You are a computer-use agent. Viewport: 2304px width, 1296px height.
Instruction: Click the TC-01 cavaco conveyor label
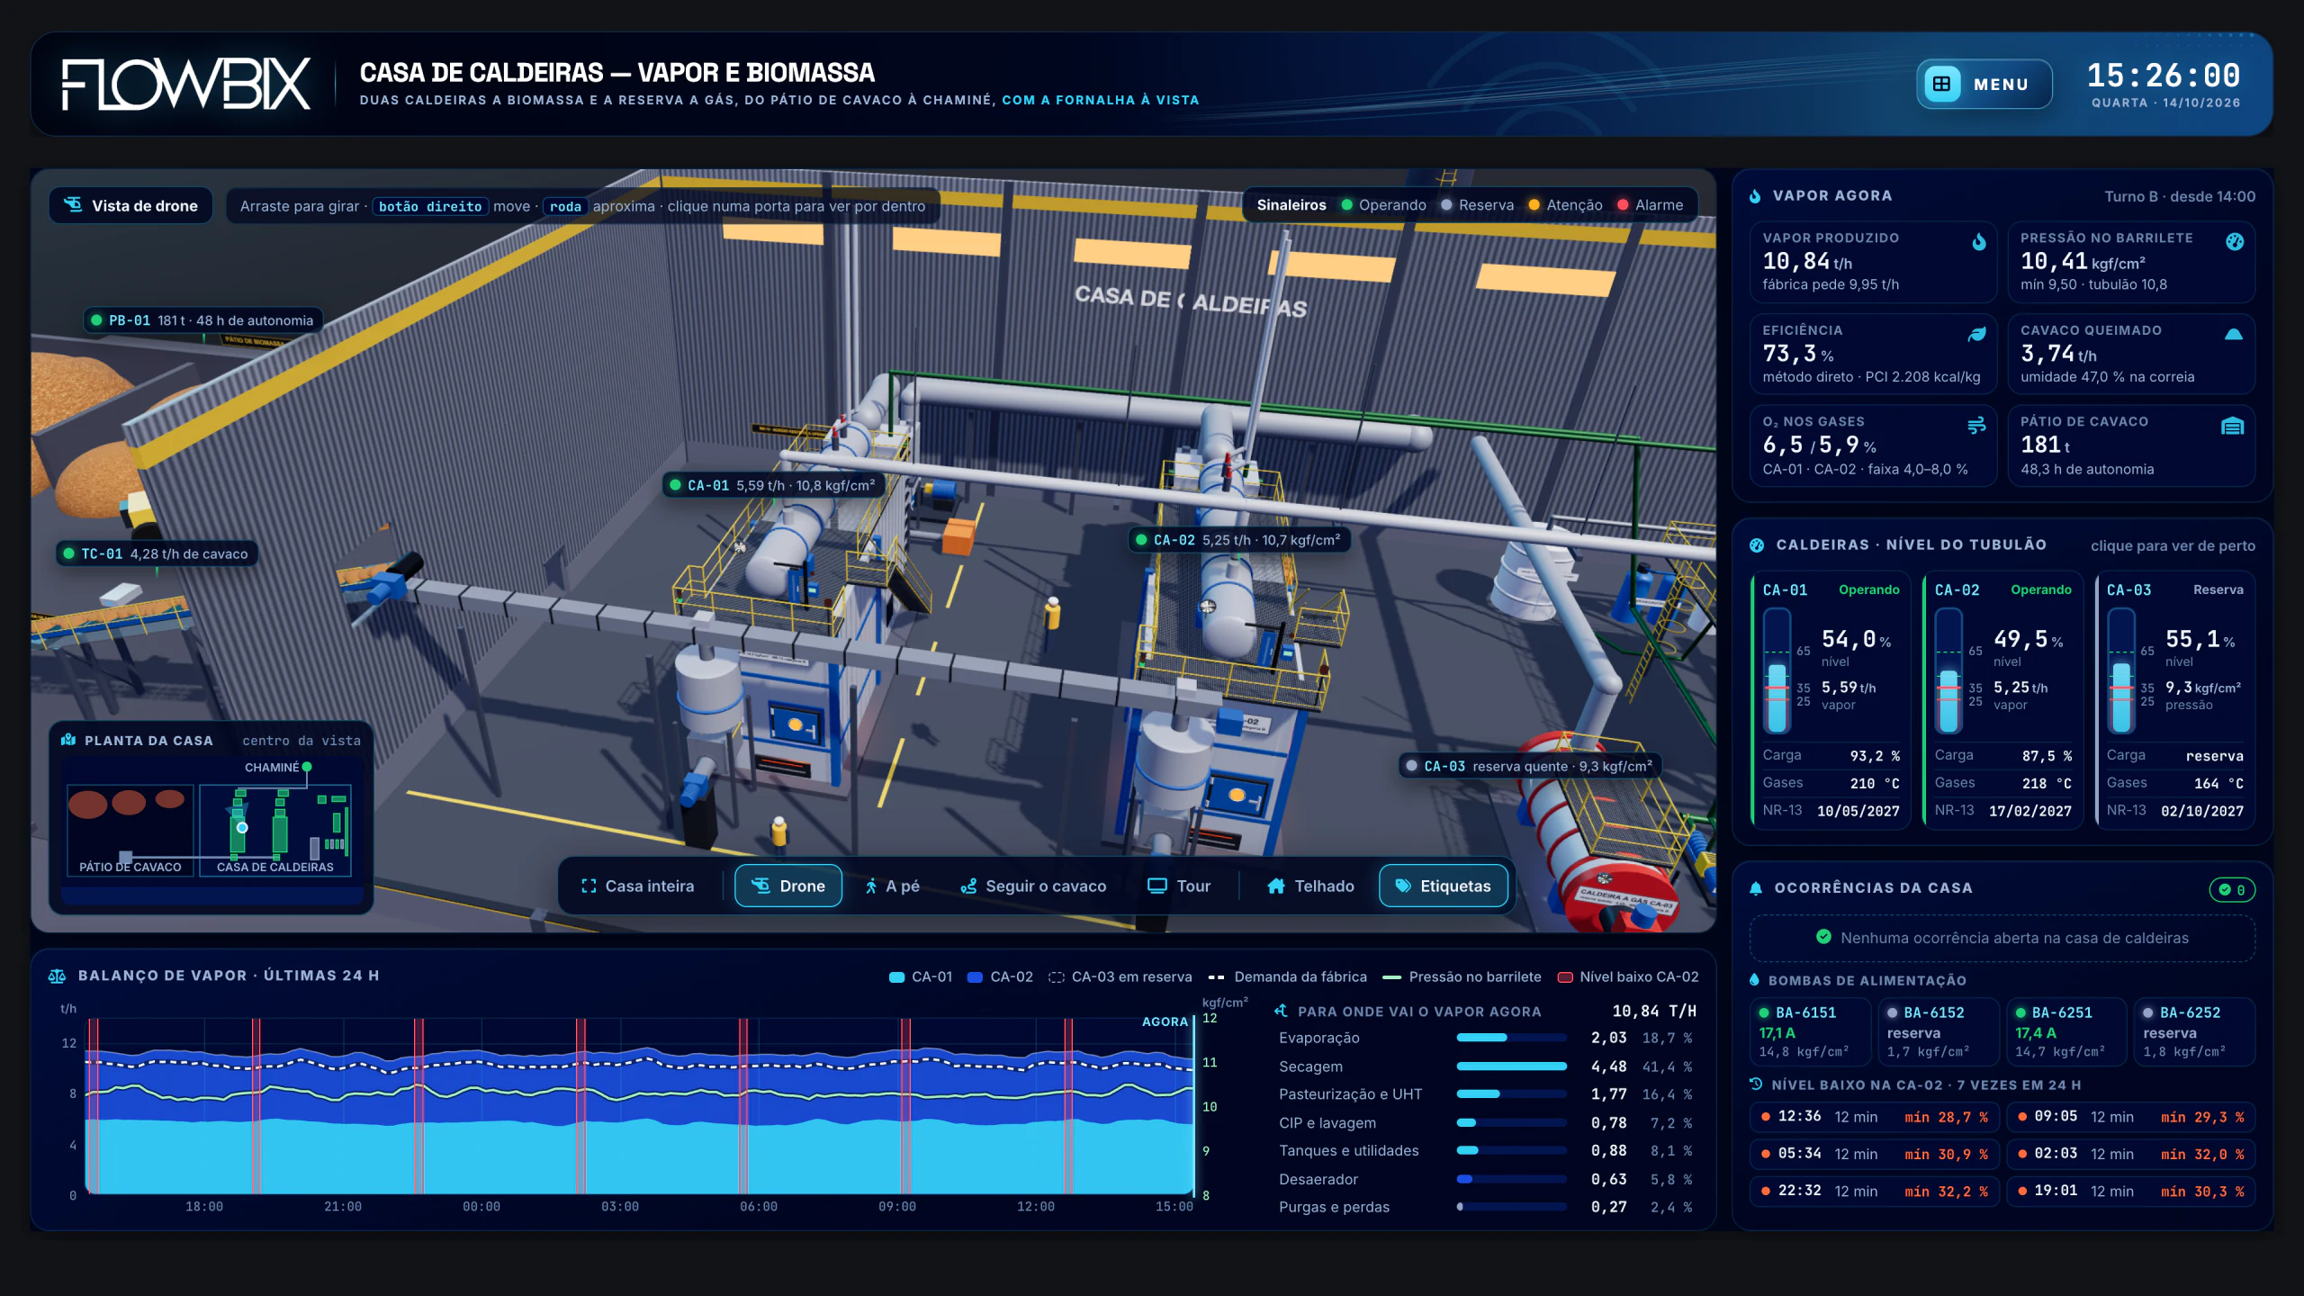point(157,554)
